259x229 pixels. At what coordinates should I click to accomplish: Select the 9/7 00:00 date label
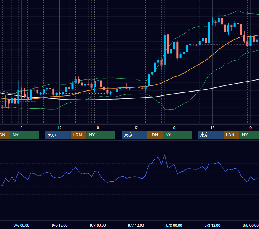[x=98, y=225]
